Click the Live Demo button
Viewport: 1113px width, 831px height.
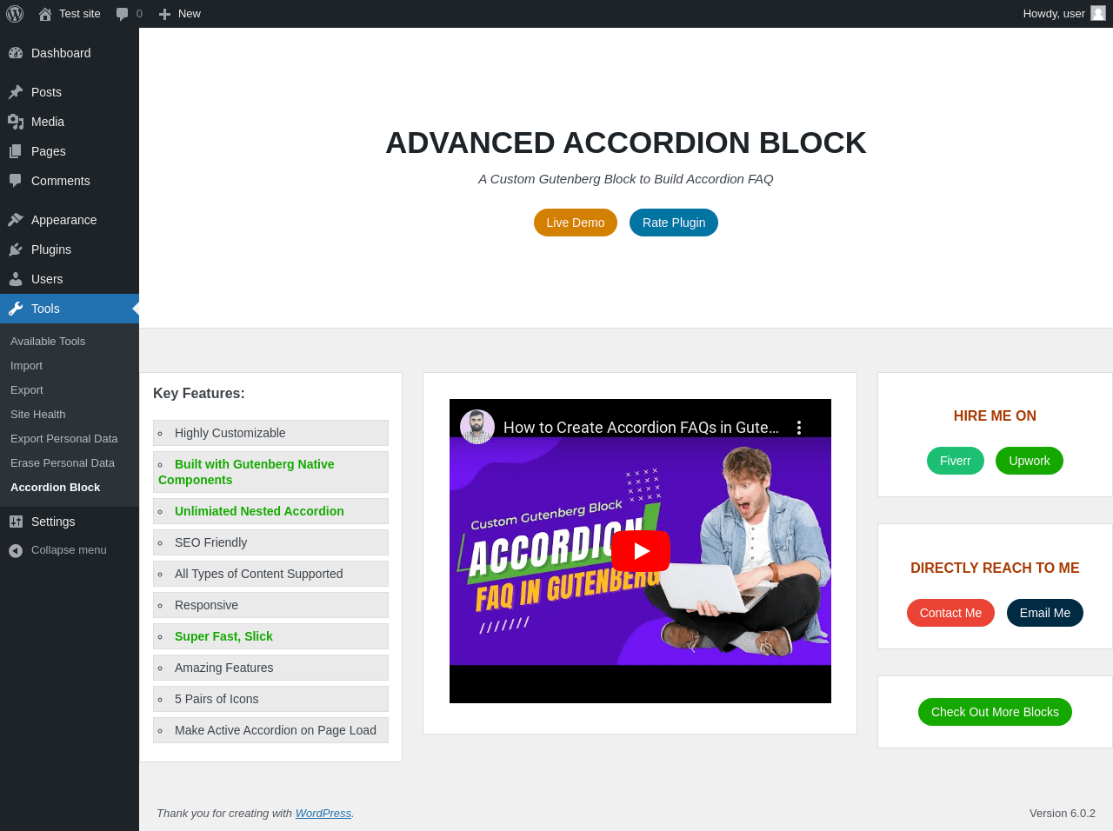click(x=576, y=223)
